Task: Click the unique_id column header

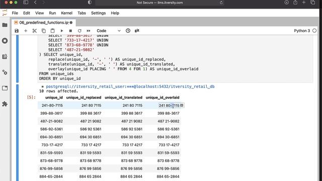Action: coord(54,98)
